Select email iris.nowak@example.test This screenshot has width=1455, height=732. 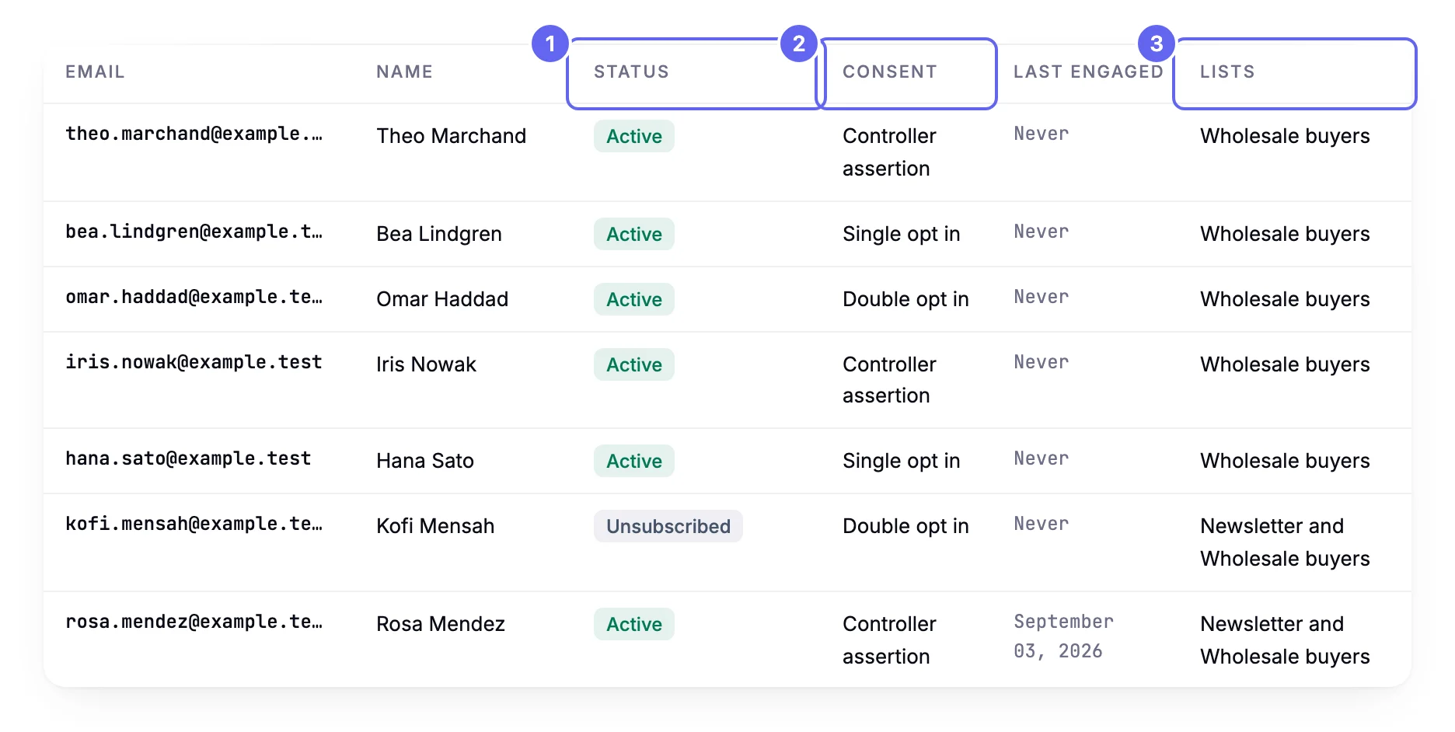click(x=194, y=362)
